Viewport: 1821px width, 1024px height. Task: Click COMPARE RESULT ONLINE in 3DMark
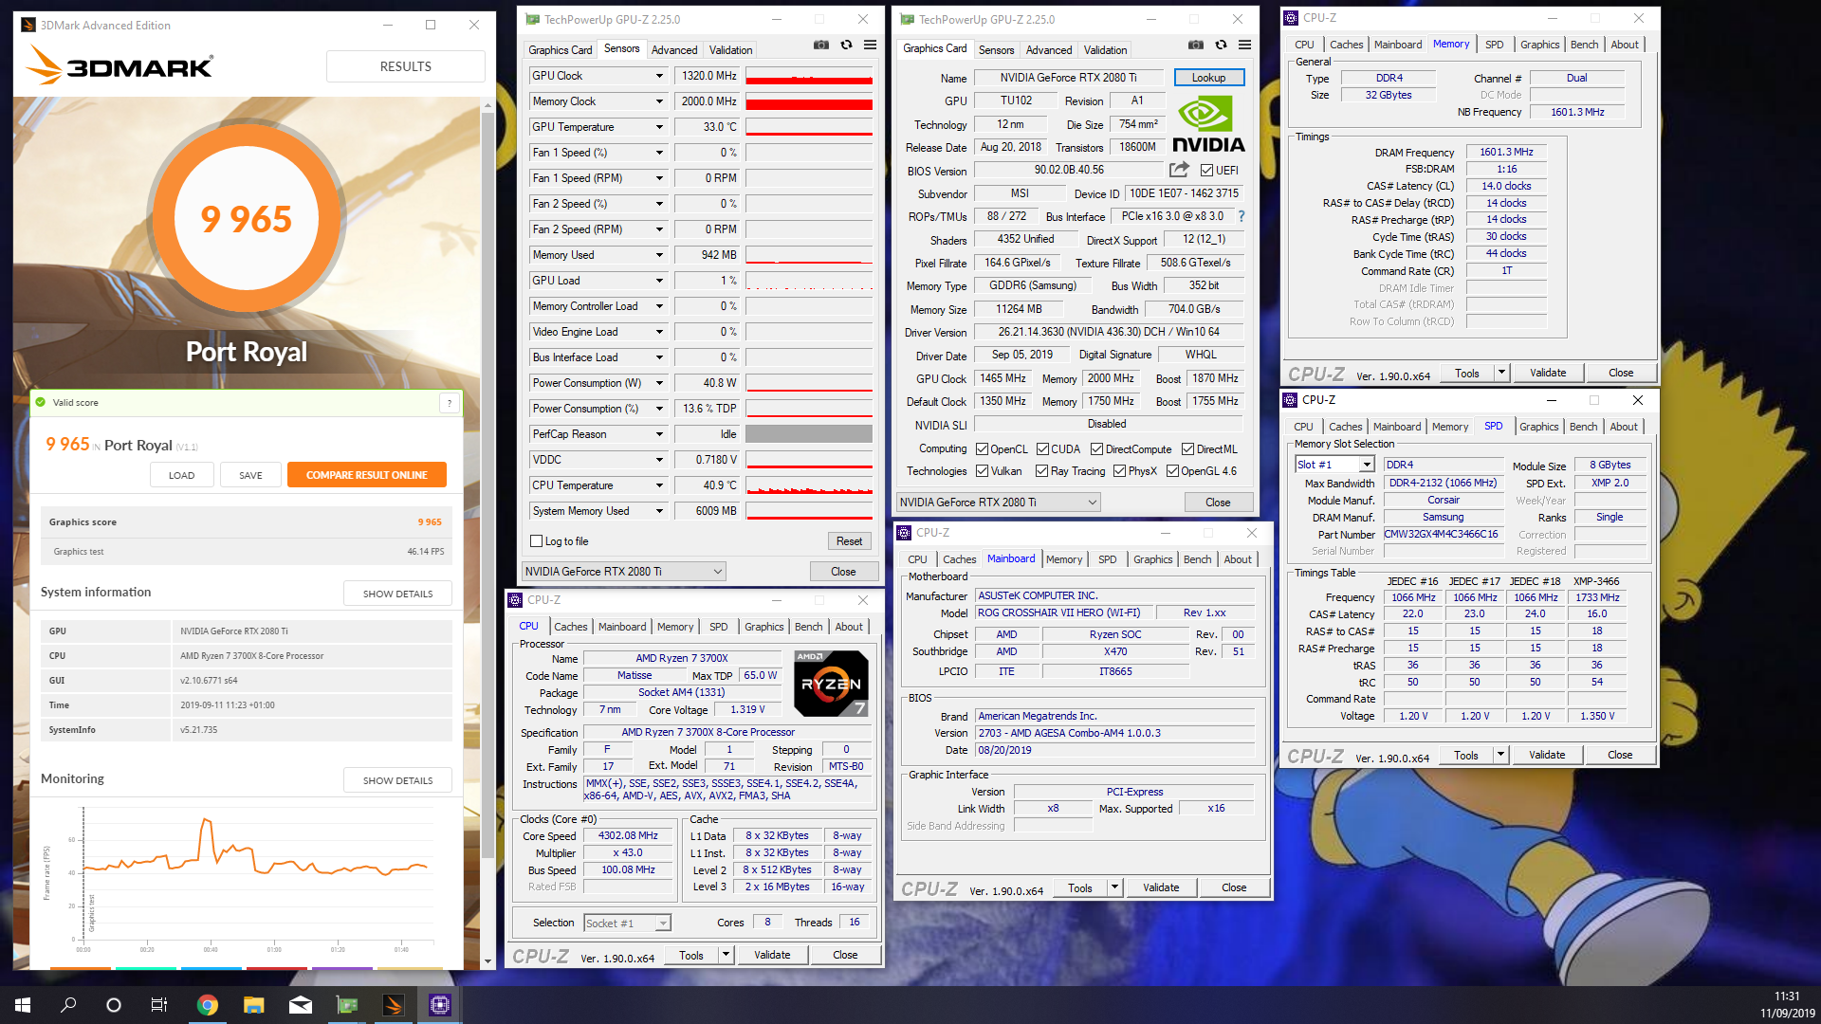(367, 475)
